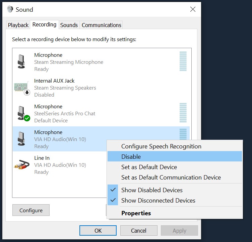Click the level meter of SteelSeries Arctis microphone
Viewport: 252px width, 242px height.
(183, 113)
